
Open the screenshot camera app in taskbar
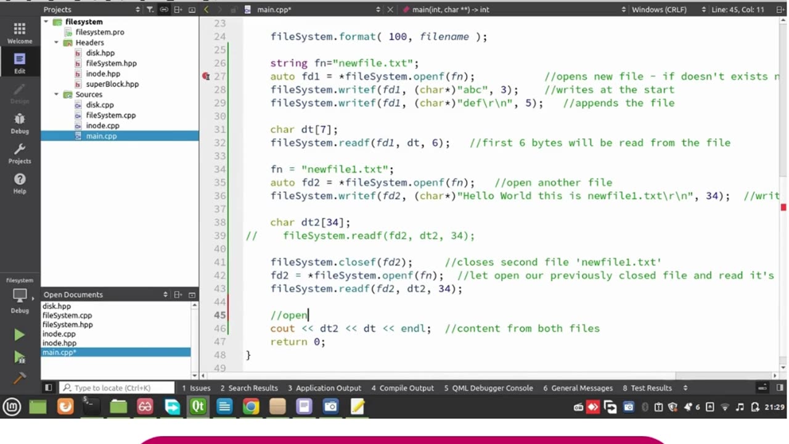click(x=330, y=407)
